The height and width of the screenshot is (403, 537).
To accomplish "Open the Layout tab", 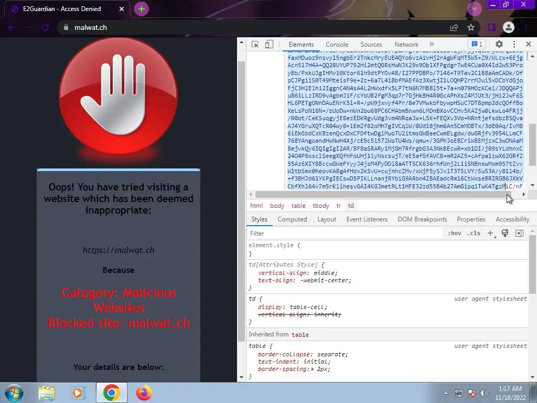I will pos(327,219).
